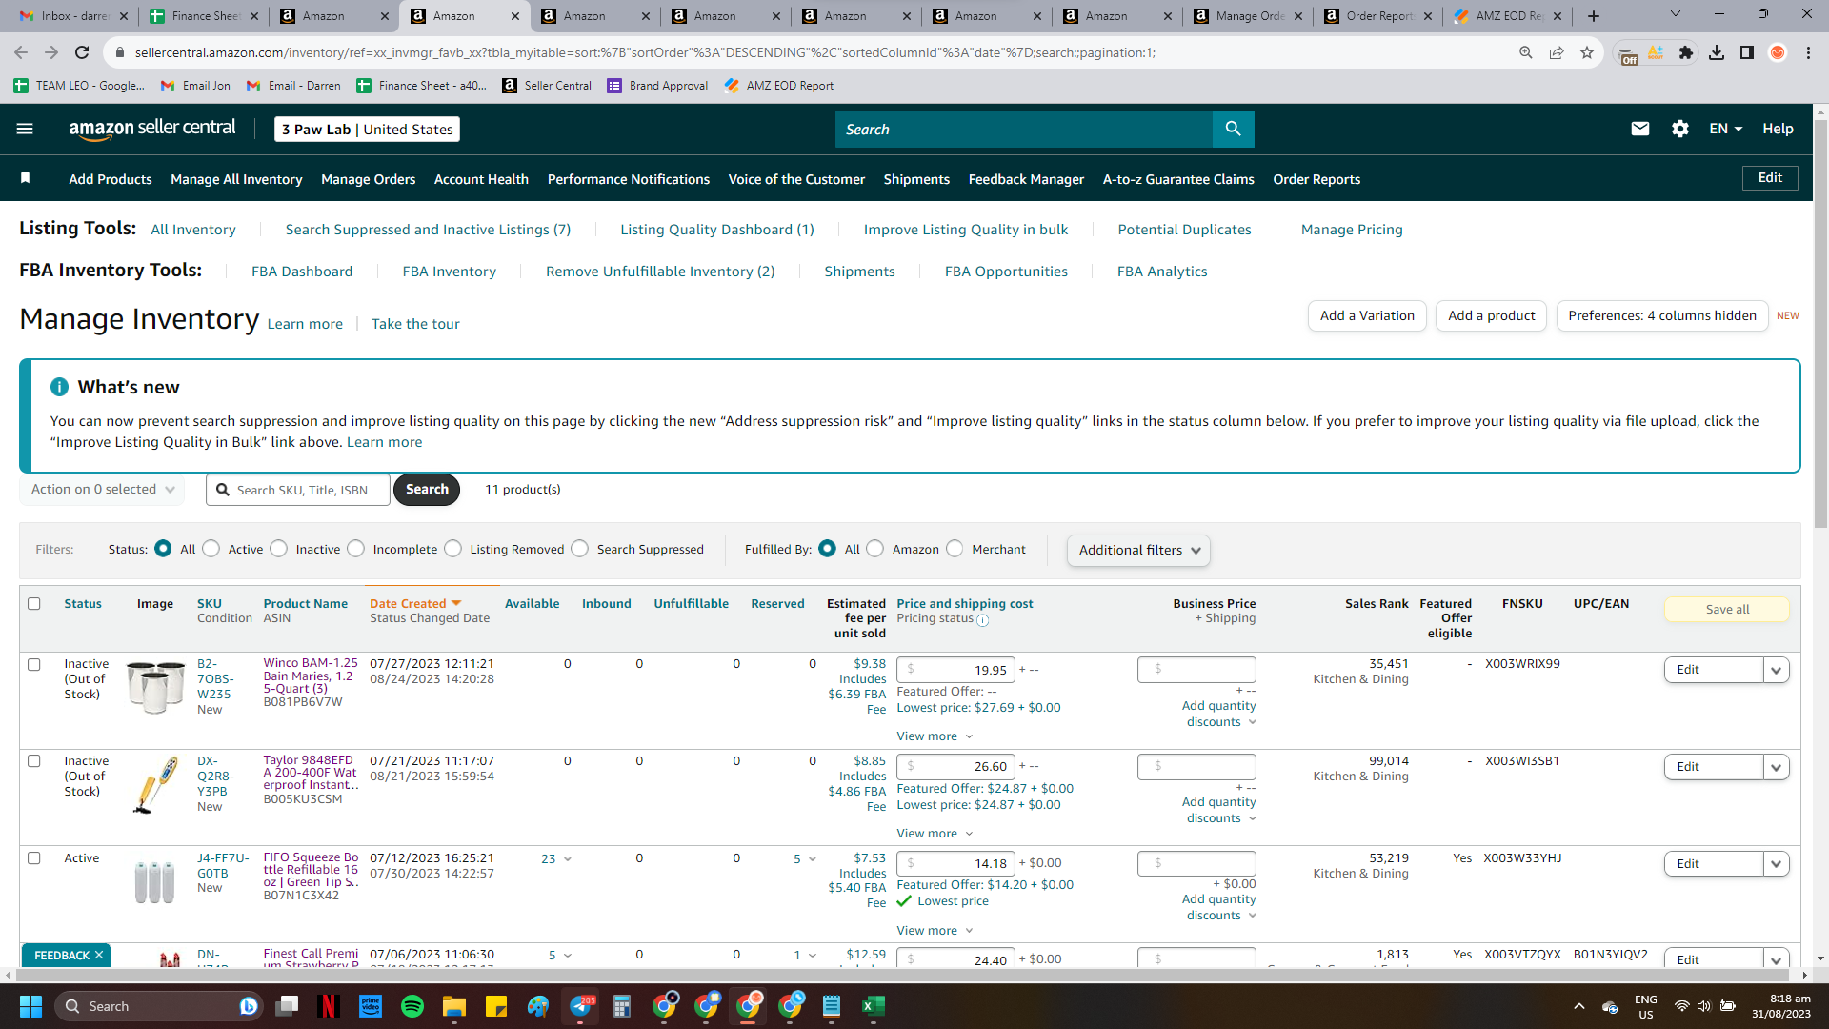Expand View more for the Taylor row

[x=935, y=834]
